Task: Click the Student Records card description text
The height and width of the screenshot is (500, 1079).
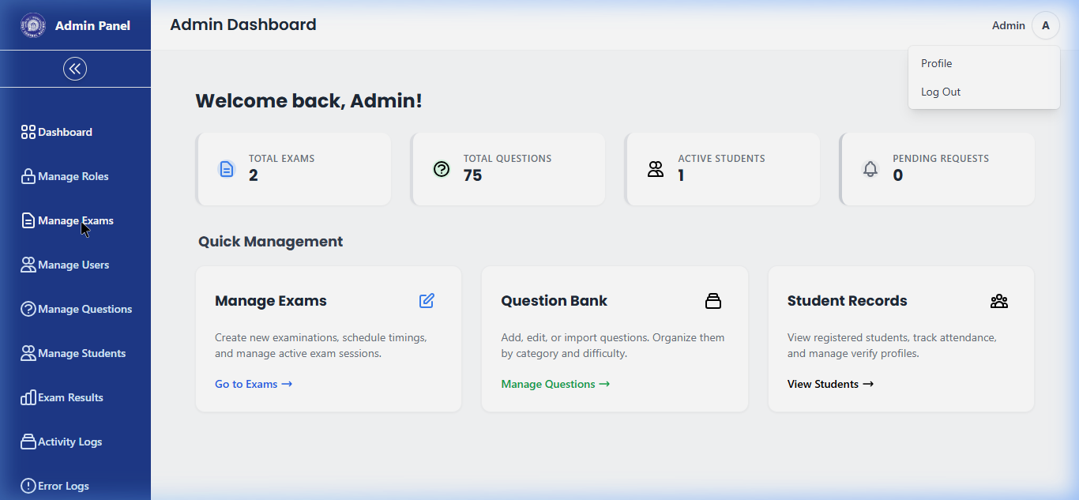Action: click(893, 345)
